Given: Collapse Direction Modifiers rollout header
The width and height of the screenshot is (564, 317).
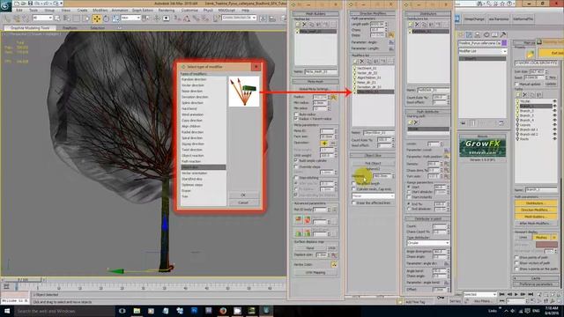Looking at the screenshot, I should tap(373, 14).
